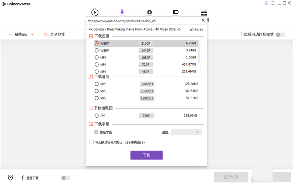Click the video format list scrollbar
The width and height of the screenshot is (293, 185).
199,55
